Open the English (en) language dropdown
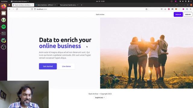Screen dimensions: 193x108 pos(100,97)
